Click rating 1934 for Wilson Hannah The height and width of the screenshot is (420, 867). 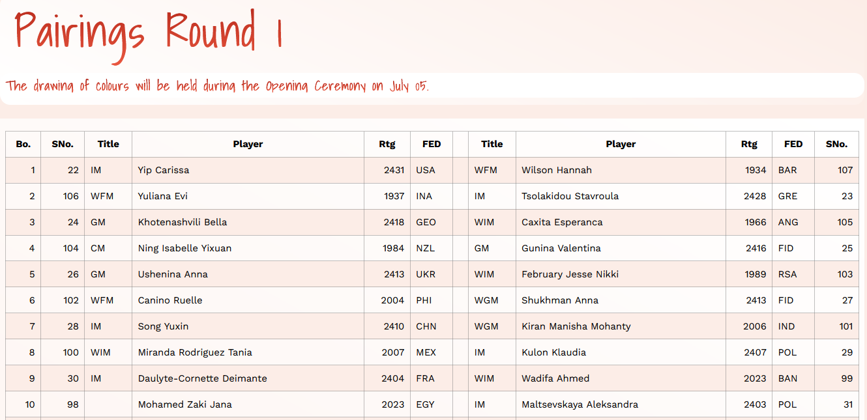tap(756, 170)
